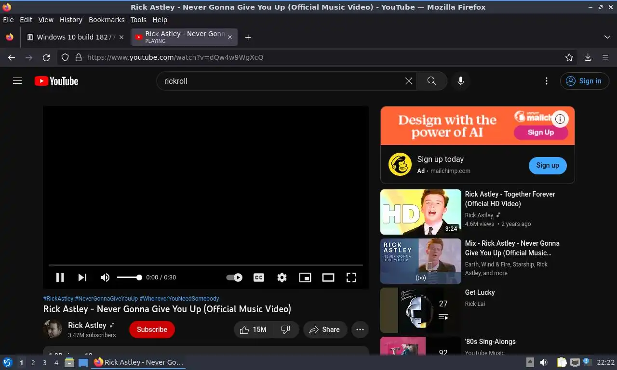
Task: Open Firefox View pinned tab
Action: click(10, 37)
